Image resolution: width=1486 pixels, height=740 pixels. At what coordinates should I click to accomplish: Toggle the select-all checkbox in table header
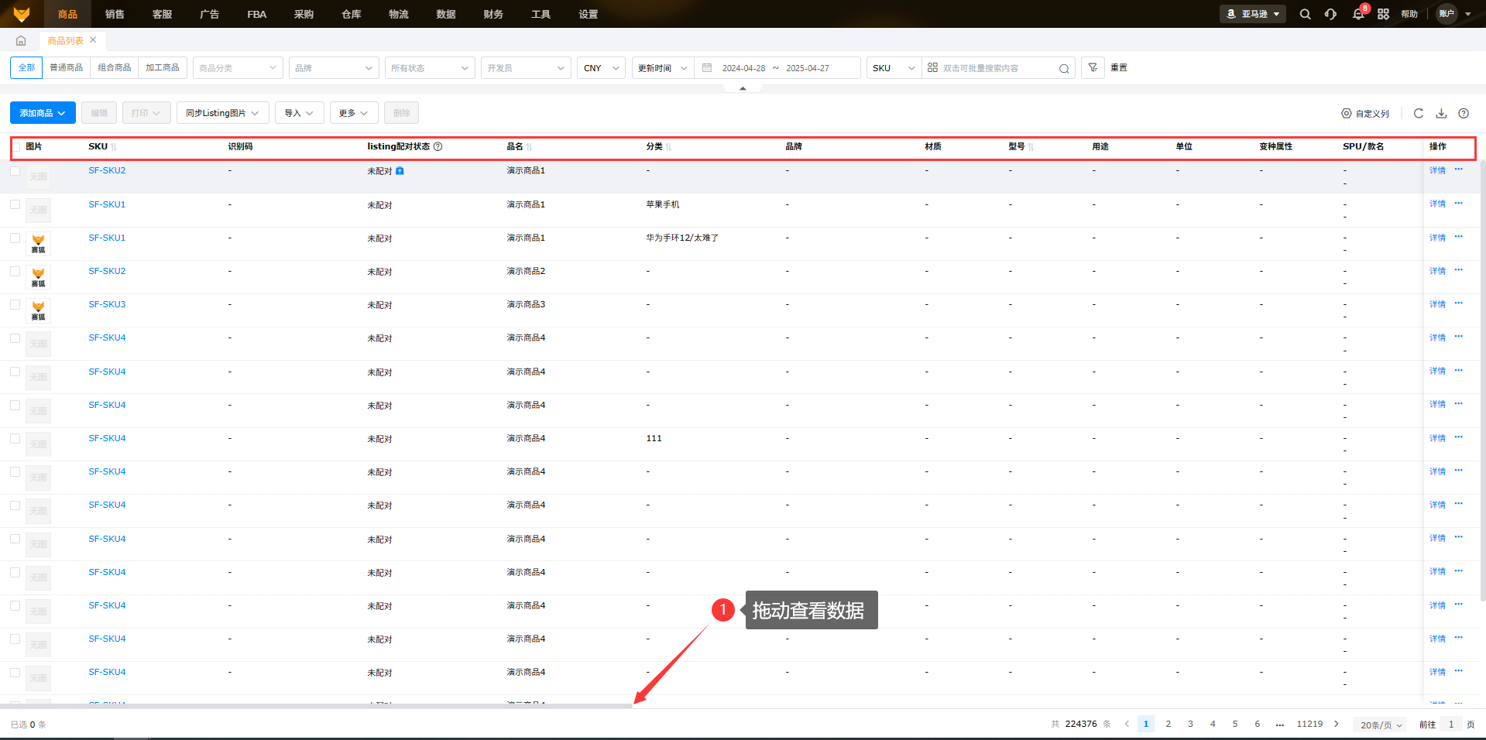(16, 146)
